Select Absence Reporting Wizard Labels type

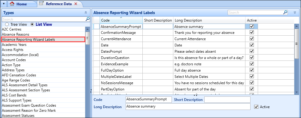click(x=43, y=40)
